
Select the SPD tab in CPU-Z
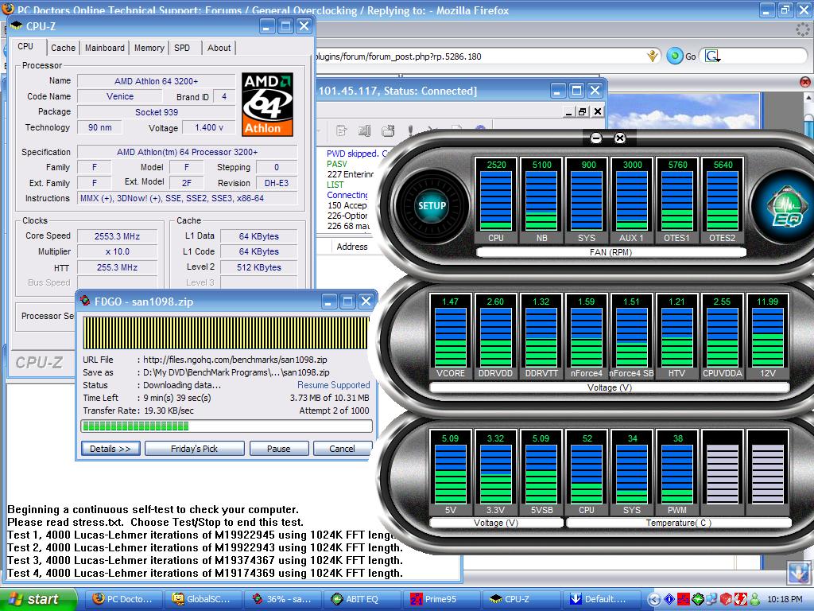[x=182, y=48]
